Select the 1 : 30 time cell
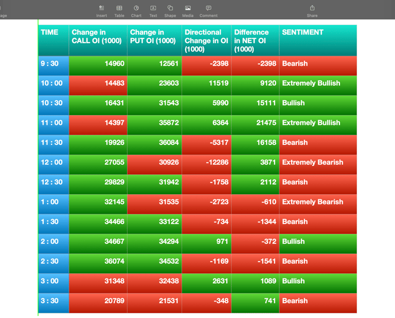The height and width of the screenshot is (318, 395). point(53,224)
